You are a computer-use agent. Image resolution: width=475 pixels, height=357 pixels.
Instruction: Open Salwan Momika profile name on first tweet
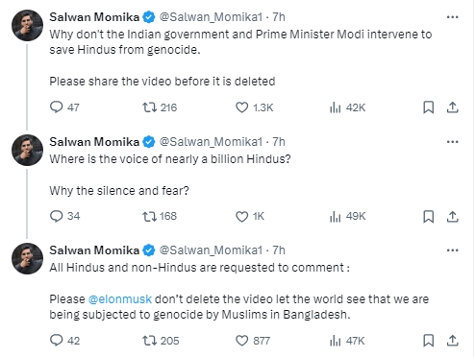click(x=94, y=17)
